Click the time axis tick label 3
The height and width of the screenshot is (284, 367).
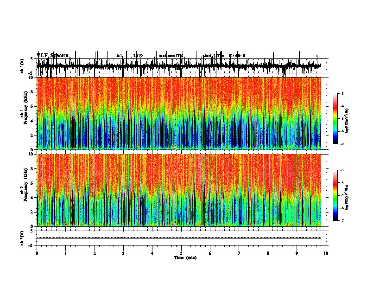click(x=123, y=253)
